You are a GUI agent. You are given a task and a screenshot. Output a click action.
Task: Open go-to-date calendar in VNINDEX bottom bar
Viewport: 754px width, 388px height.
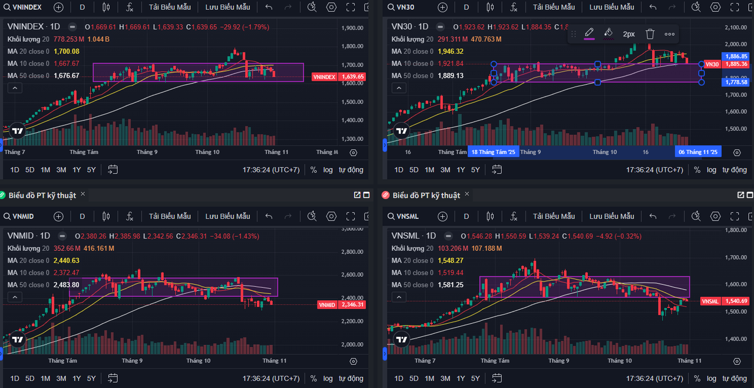point(113,170)
